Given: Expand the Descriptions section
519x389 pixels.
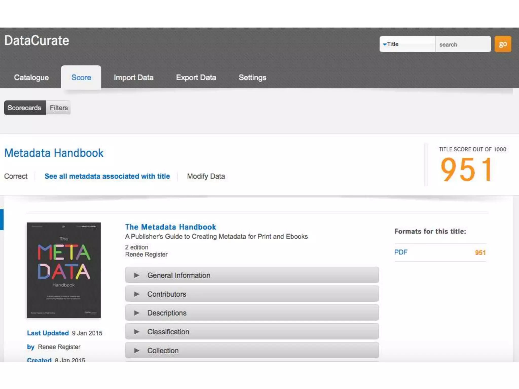Looking at the screenshot, I should pyautogui.click(x=252, y=313).
